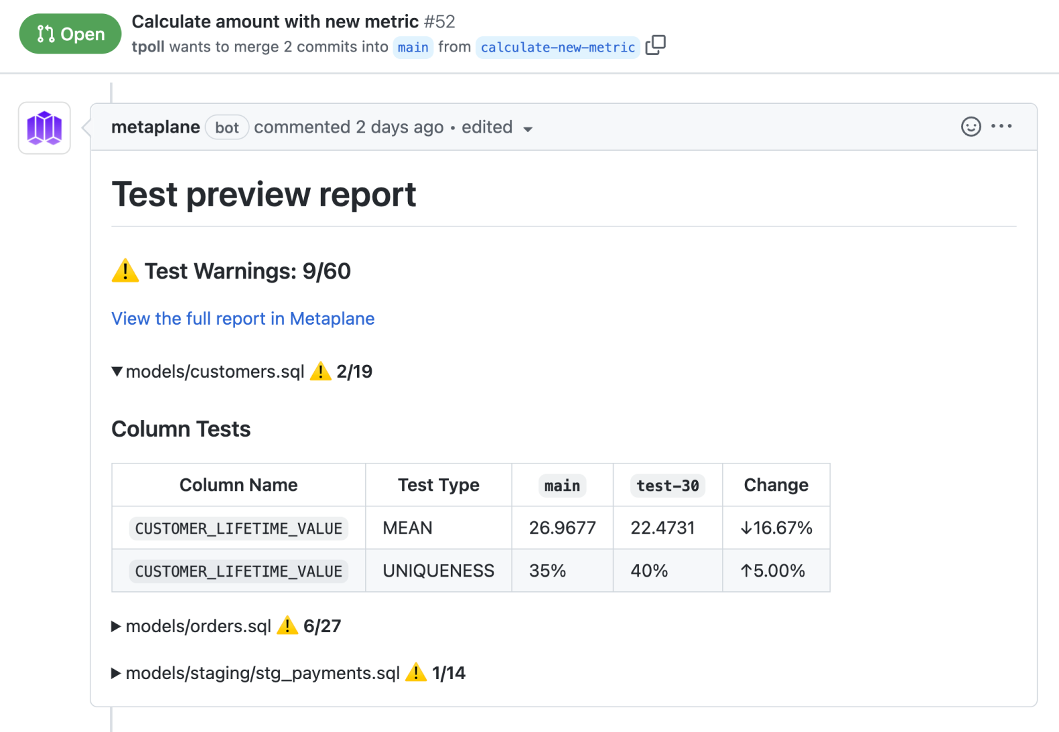Expand the models/orders.sql section

(x=116, y=626)
